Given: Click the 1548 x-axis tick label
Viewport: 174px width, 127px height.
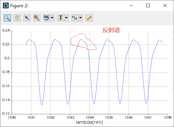Looking at the screenshot, I should (168, 117).
